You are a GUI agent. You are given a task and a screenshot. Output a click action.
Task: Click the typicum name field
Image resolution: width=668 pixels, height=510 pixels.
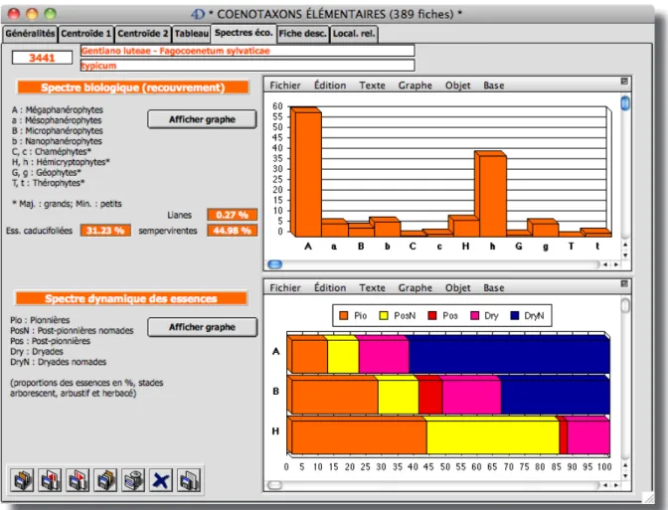click(x=248, y=66)
